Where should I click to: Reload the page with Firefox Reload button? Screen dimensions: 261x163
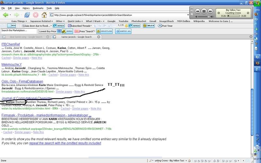(x=27, y=15)
